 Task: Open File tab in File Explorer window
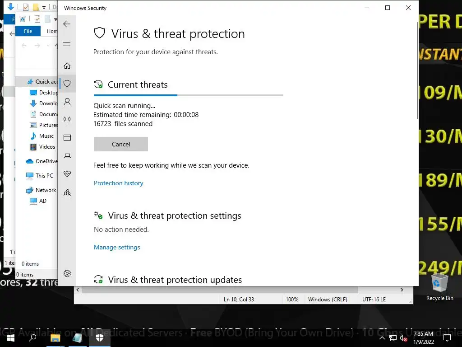28,31
